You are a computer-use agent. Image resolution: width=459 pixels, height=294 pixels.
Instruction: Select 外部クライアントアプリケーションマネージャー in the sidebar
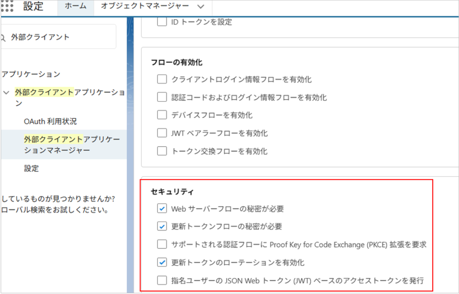tap(72, 145)
